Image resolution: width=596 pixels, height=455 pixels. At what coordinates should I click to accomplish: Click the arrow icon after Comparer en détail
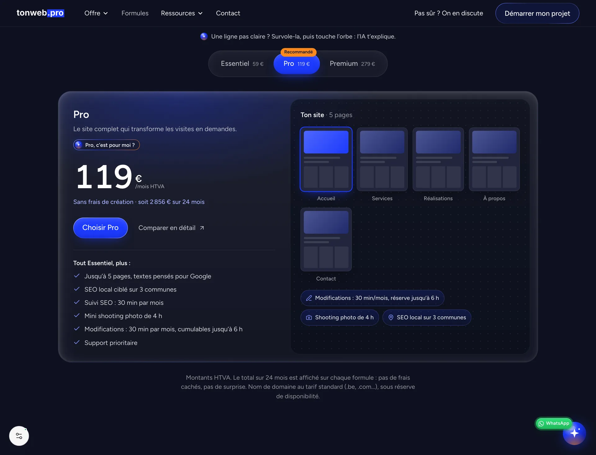click(202, 228)
